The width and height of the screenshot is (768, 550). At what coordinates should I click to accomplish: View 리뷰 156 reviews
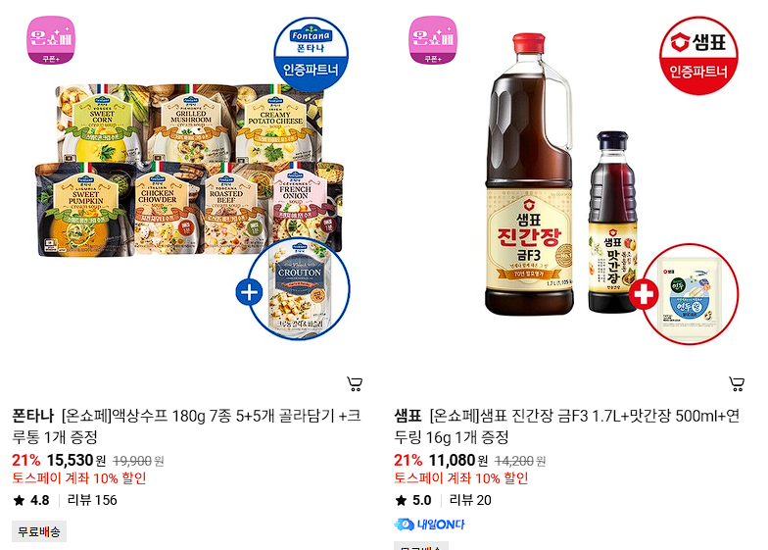92,500
